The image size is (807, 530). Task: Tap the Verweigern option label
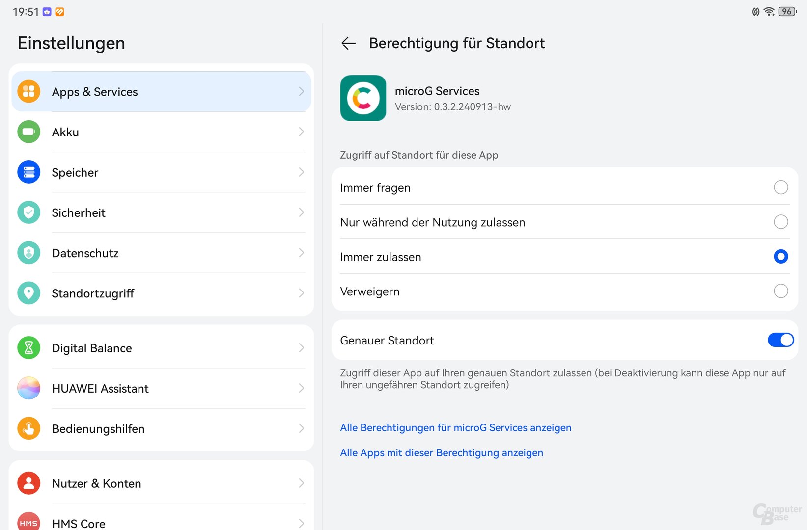tap(370, 291)
